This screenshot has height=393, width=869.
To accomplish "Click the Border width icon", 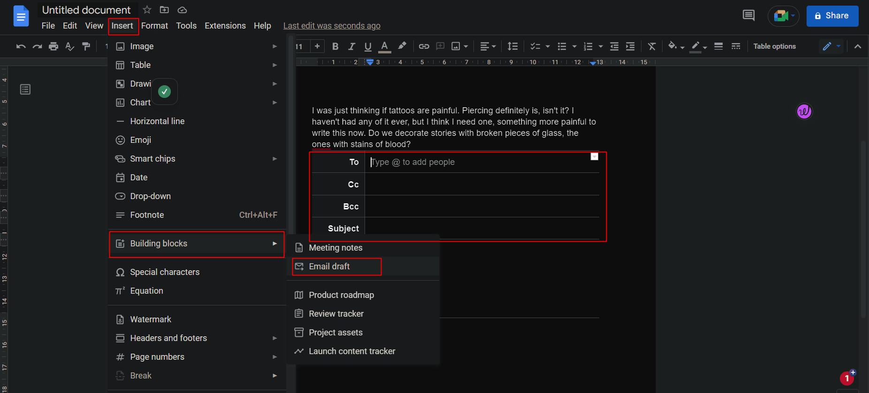I will tap(718, 46).
